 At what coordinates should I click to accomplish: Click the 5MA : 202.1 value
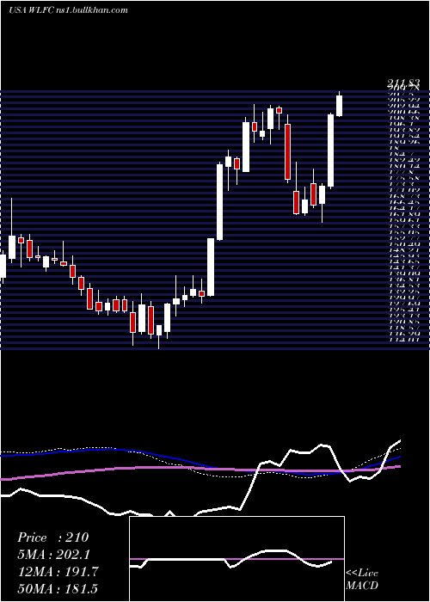click(x=55, y=555)
